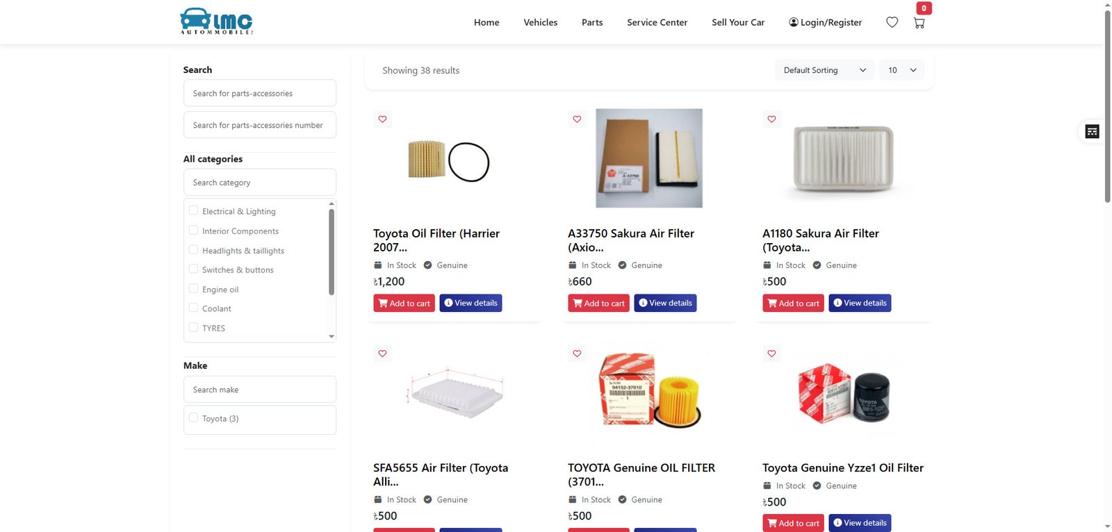Open the shopping cart icon in header
The image size is (1112, 532).
click(919, 23)
